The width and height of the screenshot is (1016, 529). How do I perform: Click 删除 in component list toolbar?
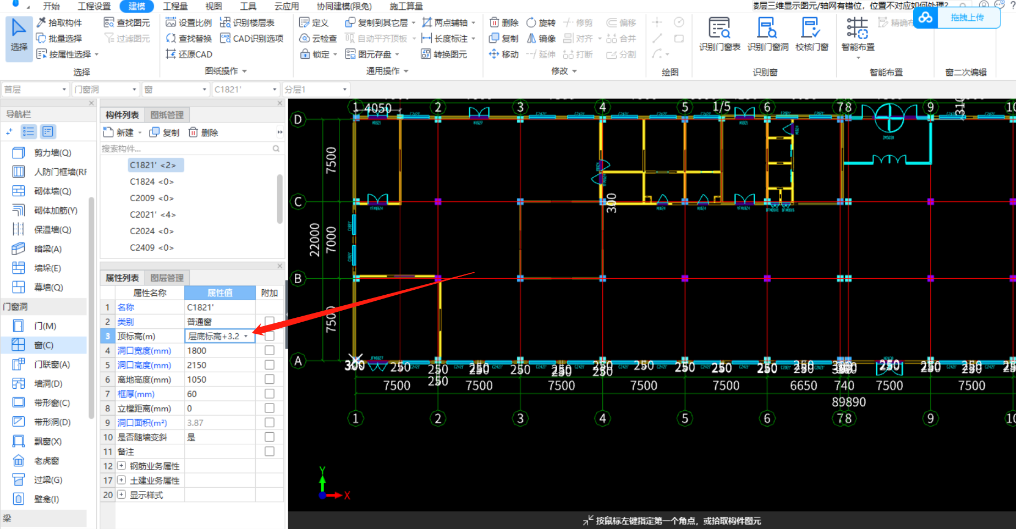point(204,133)
